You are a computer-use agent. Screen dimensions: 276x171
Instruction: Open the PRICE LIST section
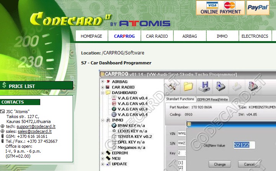click(x=22, y=86)
